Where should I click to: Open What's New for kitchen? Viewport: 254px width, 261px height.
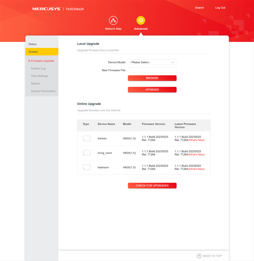[x=196, y=140]
